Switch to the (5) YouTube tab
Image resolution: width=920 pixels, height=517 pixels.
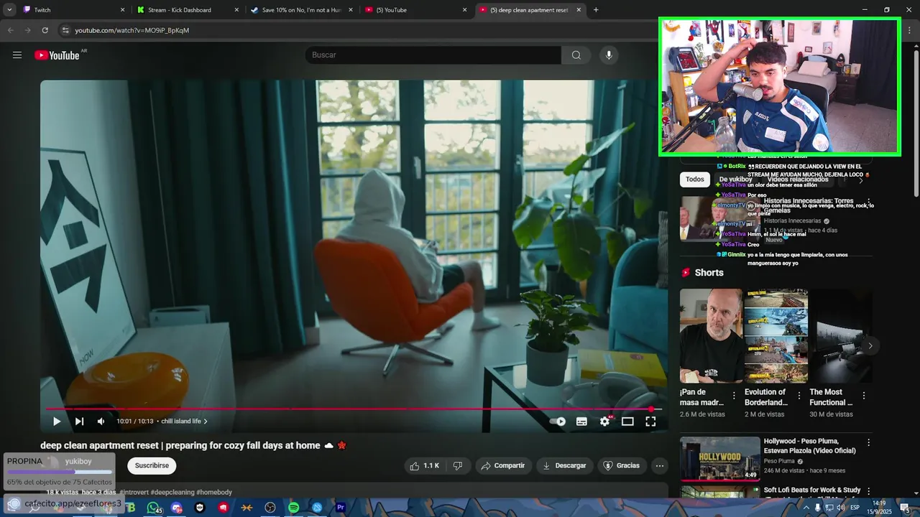[415, 10]
